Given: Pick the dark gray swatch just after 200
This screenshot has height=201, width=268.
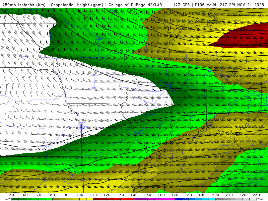Looking at the screenshot, I should pos(219,199).
